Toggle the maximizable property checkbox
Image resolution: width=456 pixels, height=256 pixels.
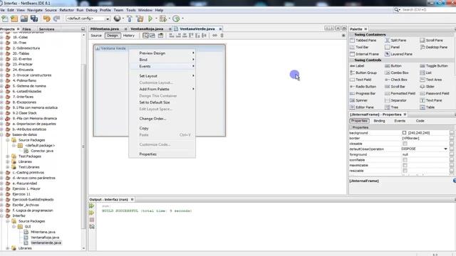[405, 165]
